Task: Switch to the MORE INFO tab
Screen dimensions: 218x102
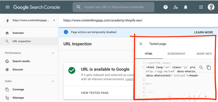Action: tap(204, 54)
